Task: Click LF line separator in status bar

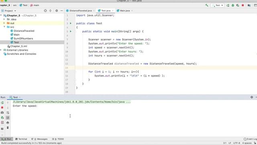Action: [x=230, y=143]
